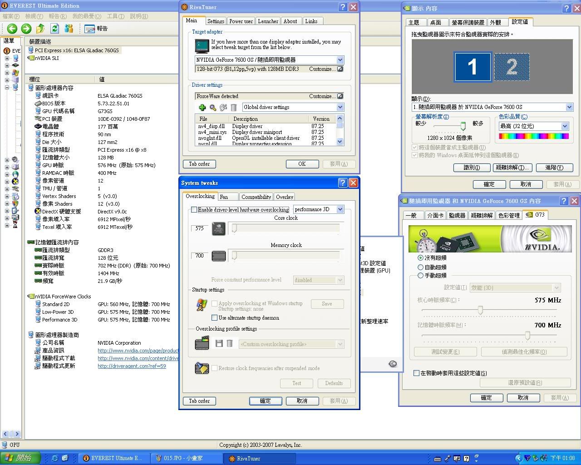Click the GPU chip icon beside Core clock
This screenshot has height=465, width=581.
click(219, 228)
